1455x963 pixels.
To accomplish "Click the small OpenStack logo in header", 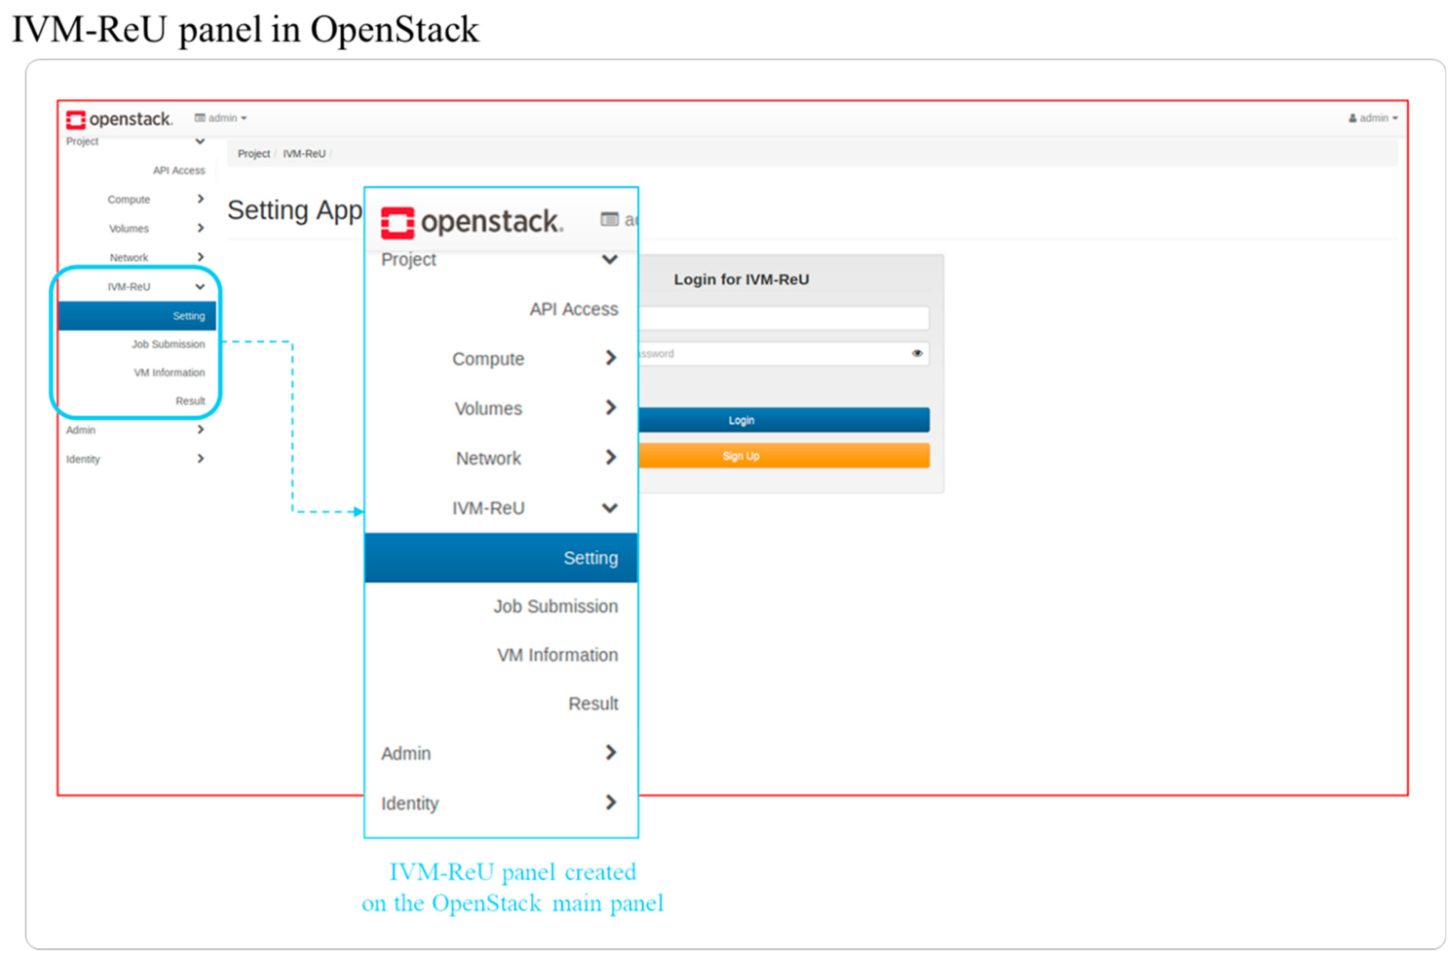I will [119, 119].
